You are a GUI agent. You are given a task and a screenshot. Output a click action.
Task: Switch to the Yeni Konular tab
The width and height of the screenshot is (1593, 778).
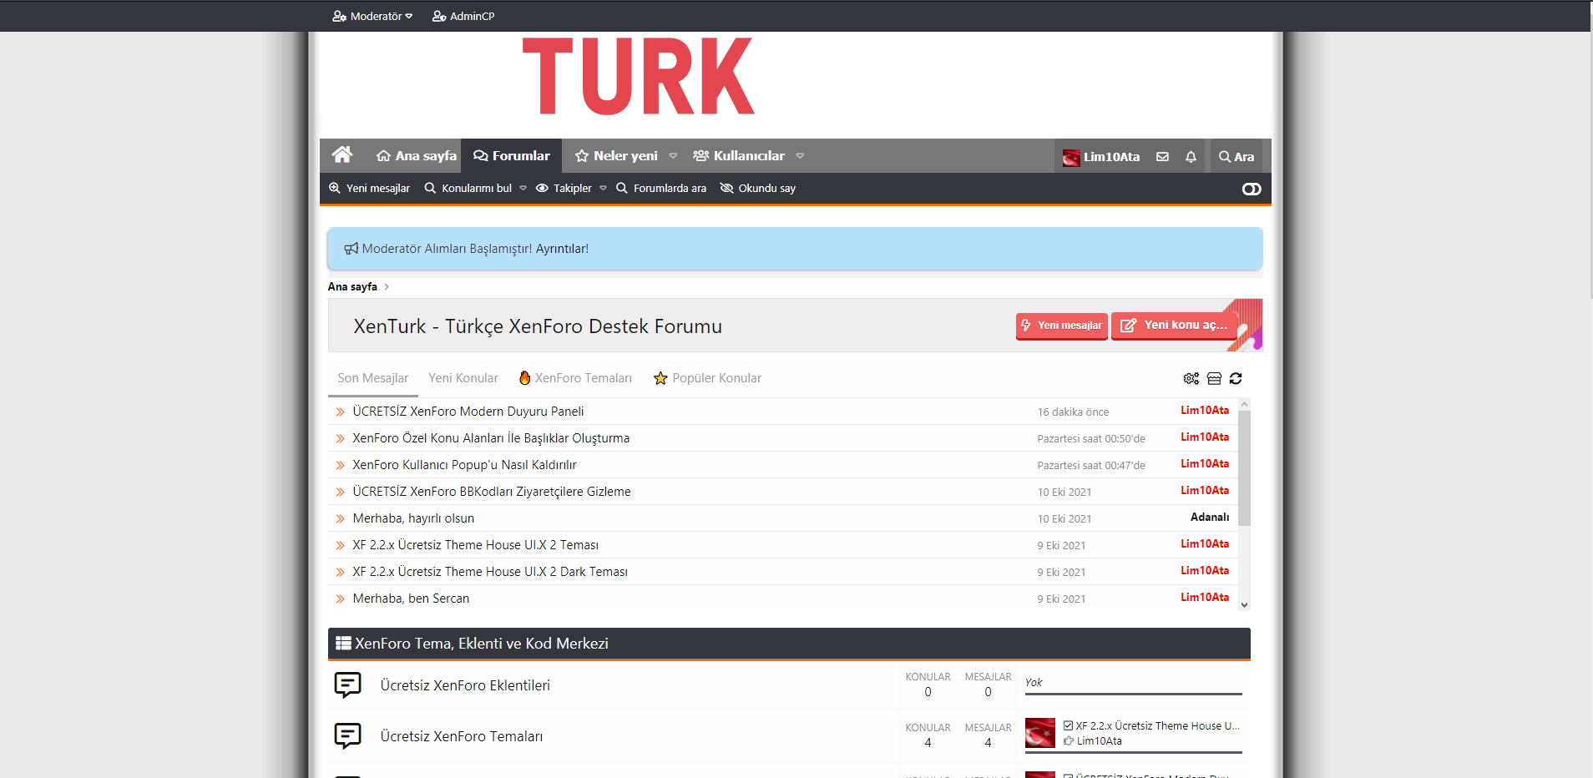pyautogui.click(x=463, y=378)
